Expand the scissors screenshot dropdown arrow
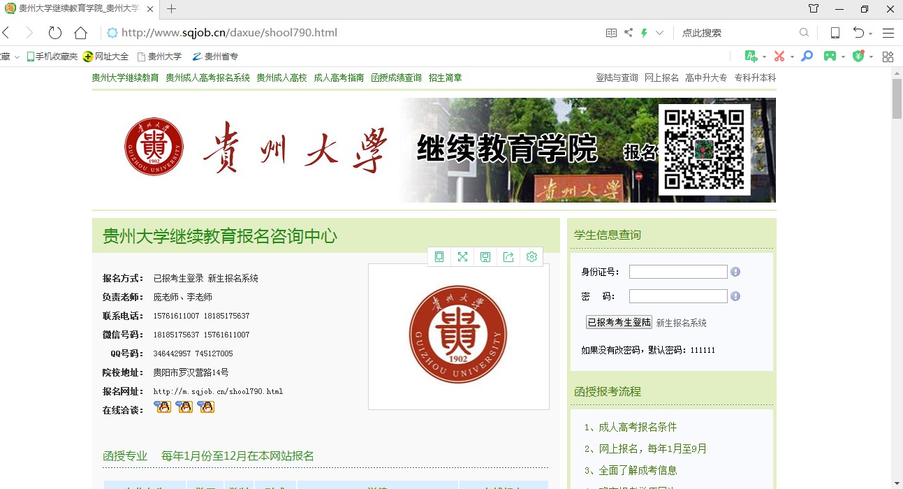The width and height of the screenshot is (903, 489). 792,57
